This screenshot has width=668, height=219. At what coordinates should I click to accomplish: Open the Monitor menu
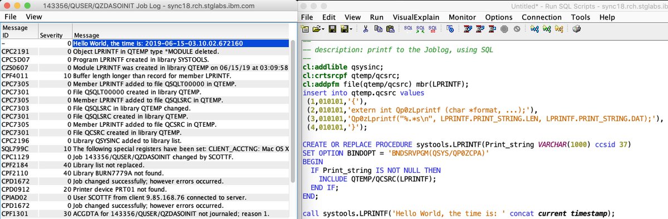(463, 17)
